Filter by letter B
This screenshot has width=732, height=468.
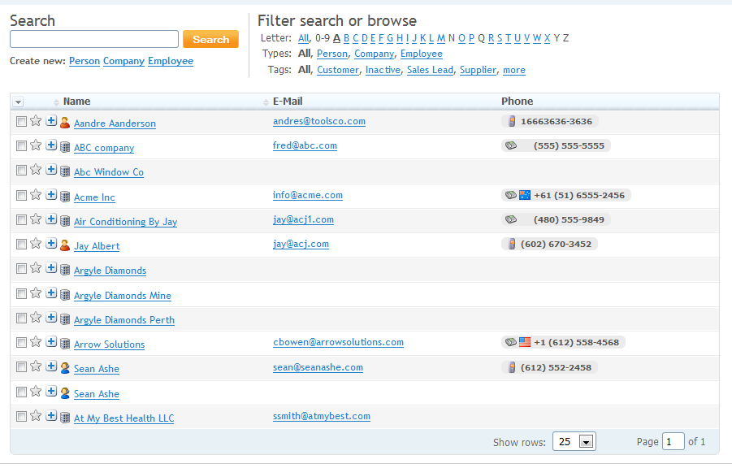click(x=346, y=37)
